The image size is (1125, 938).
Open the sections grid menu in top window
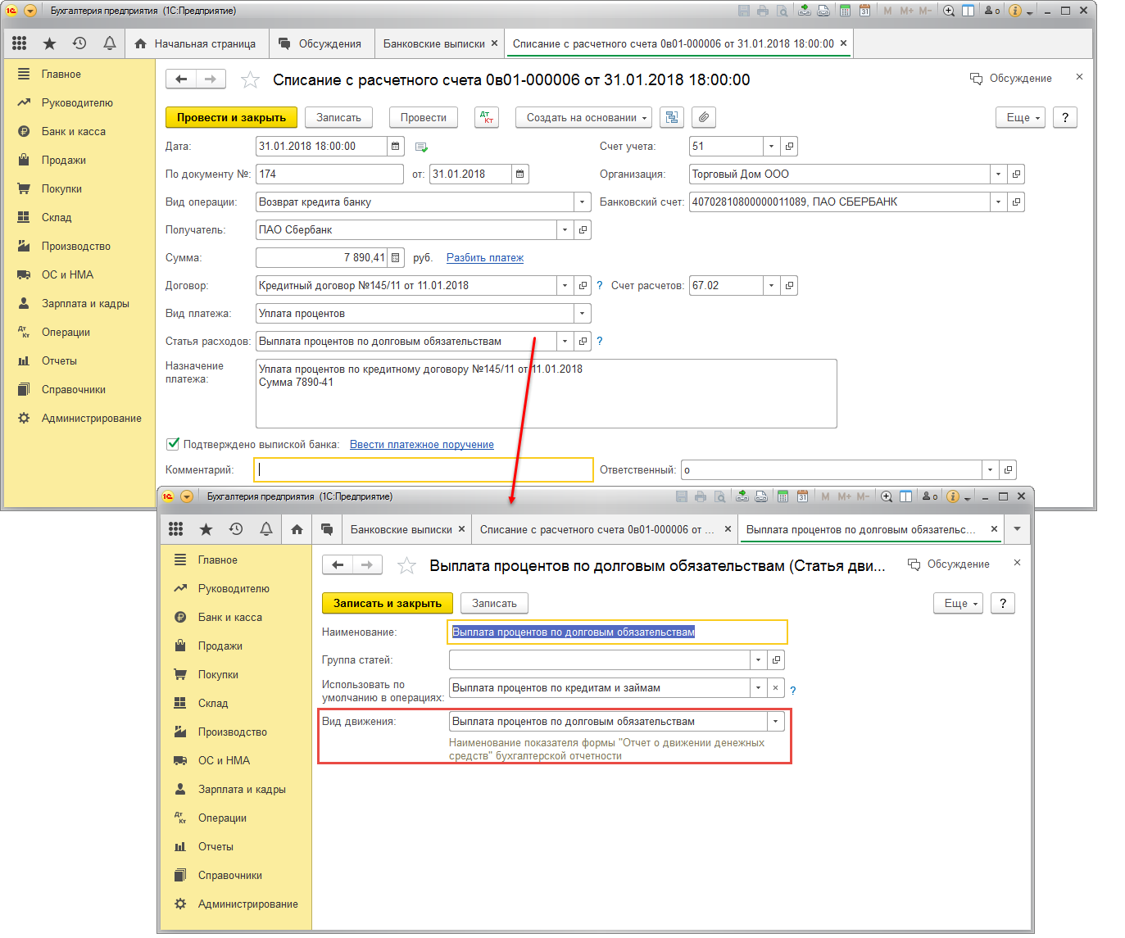coord(20,43)
